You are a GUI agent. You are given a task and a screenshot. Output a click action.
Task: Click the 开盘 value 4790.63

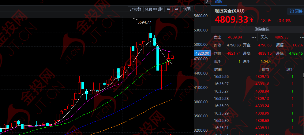point(265,45)
